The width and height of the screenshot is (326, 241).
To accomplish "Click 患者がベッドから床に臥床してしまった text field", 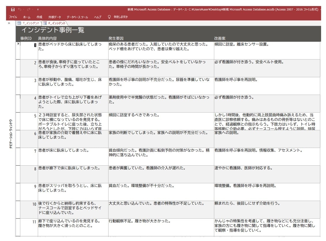I will point(73,51).
